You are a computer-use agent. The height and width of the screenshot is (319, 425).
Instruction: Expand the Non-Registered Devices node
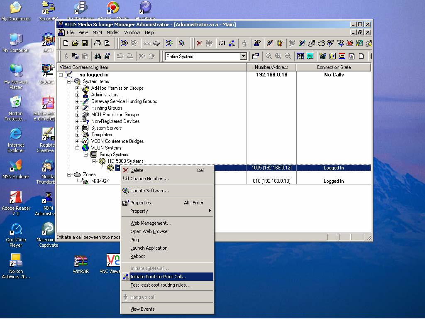77,121
